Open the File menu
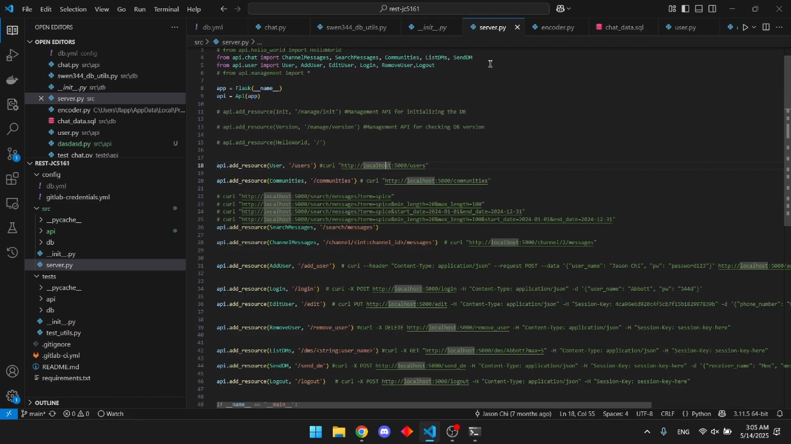791x444 pixels. tap(27, 9)
